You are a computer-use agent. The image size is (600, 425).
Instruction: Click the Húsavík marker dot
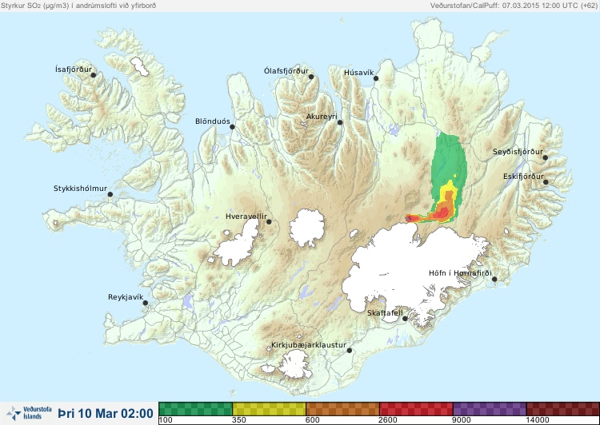[376, 78]
